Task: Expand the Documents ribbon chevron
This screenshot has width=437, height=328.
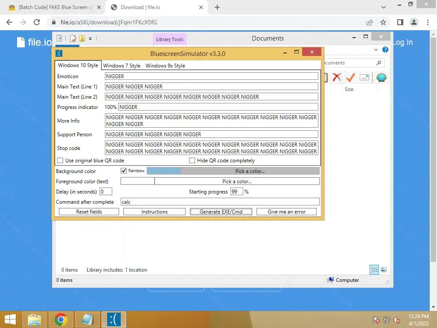Action: pos(376,50)
